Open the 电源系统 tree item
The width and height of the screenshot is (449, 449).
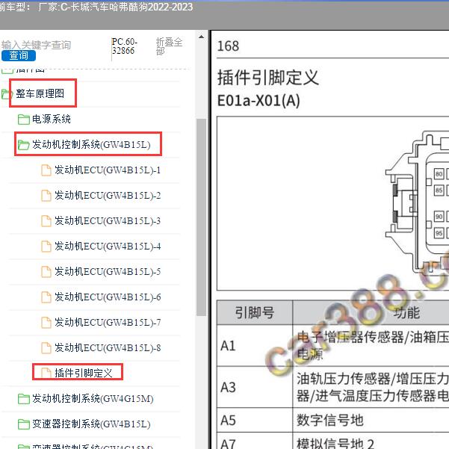tap(52, 119)
